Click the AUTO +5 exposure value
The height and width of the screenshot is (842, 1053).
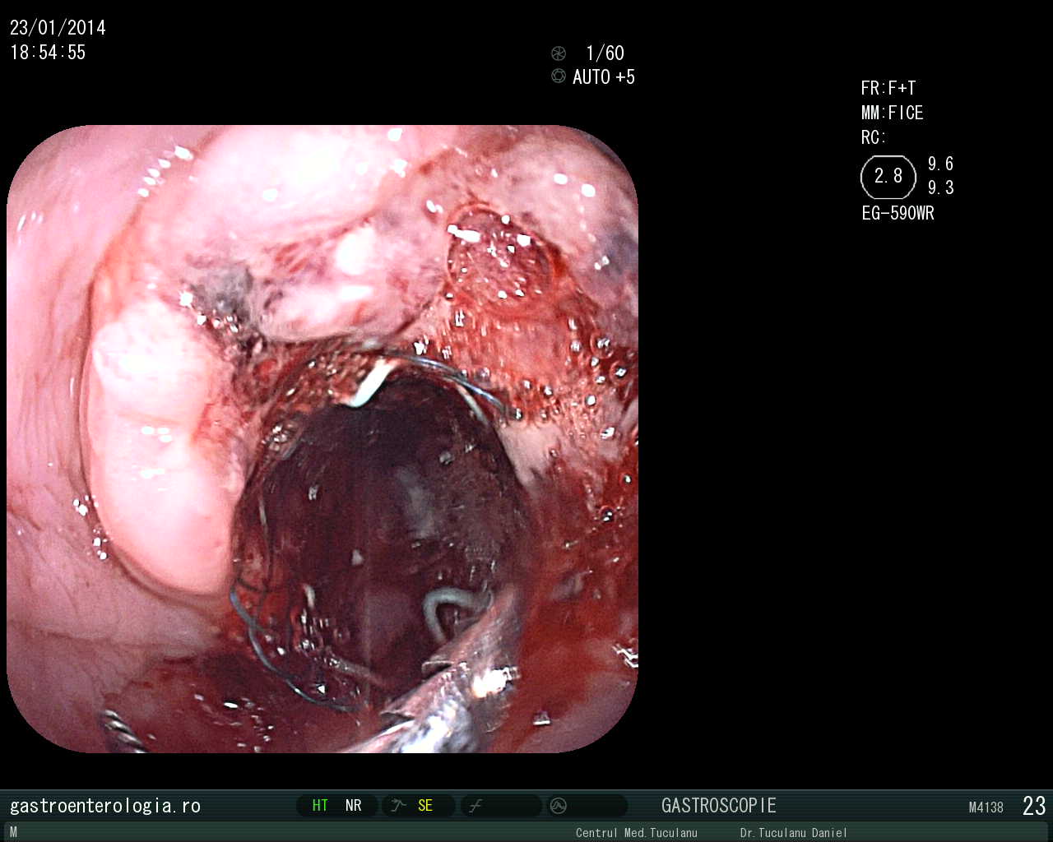pos(604,77)
